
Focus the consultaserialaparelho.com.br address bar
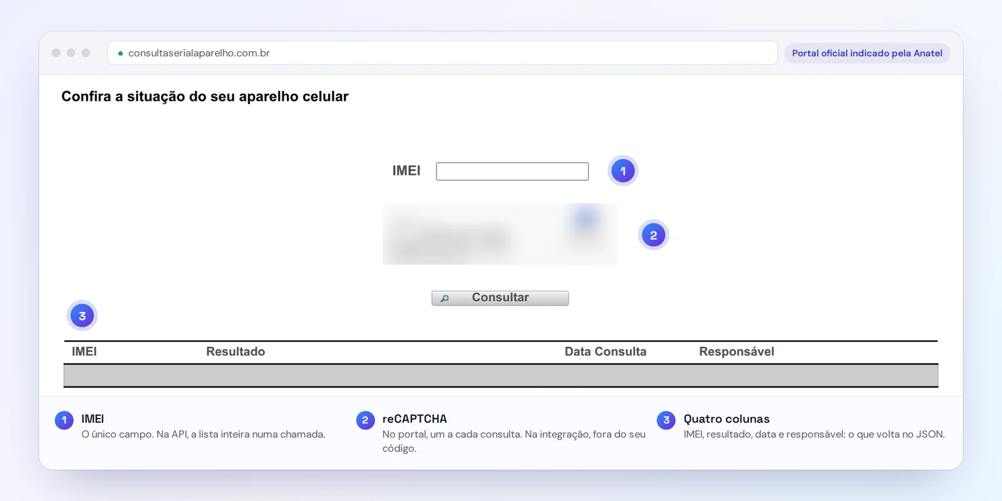[442, 53]
